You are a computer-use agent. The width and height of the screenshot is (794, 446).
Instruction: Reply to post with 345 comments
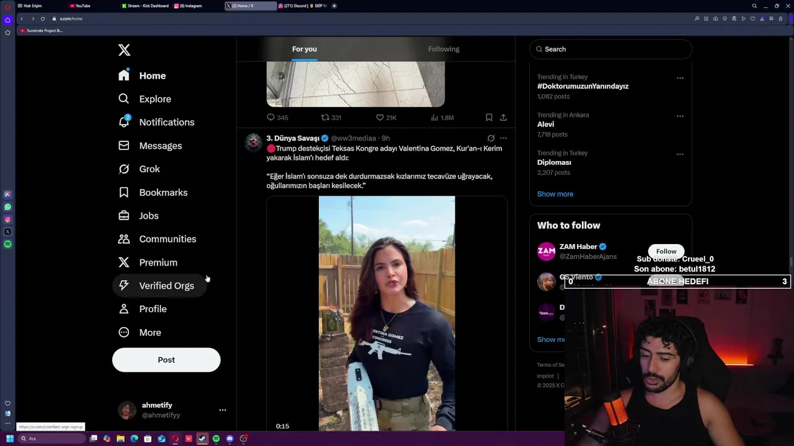pos(277,118)
